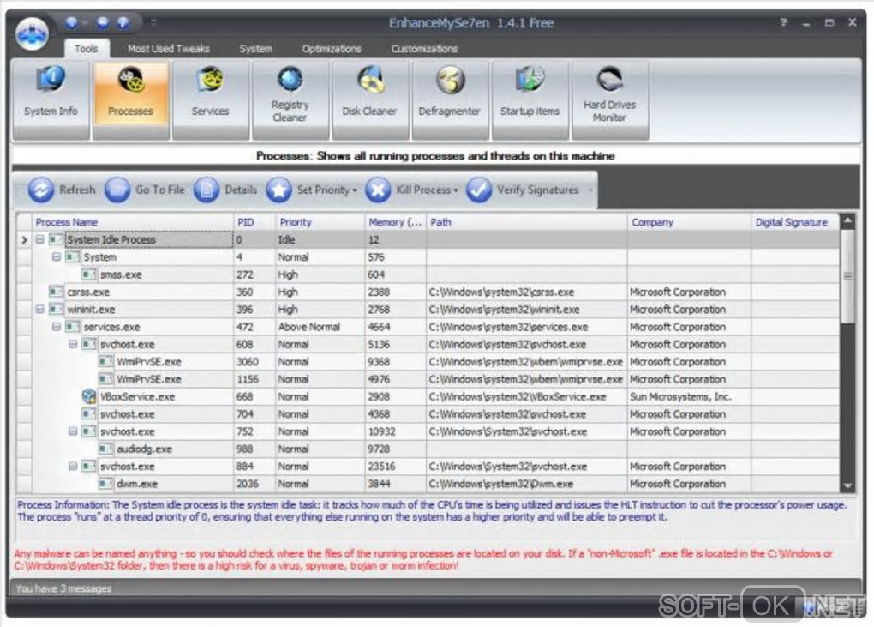Open the Disk Cleaner tool
The height and width of the screenshot is (627, 874).
pos(370,99)
